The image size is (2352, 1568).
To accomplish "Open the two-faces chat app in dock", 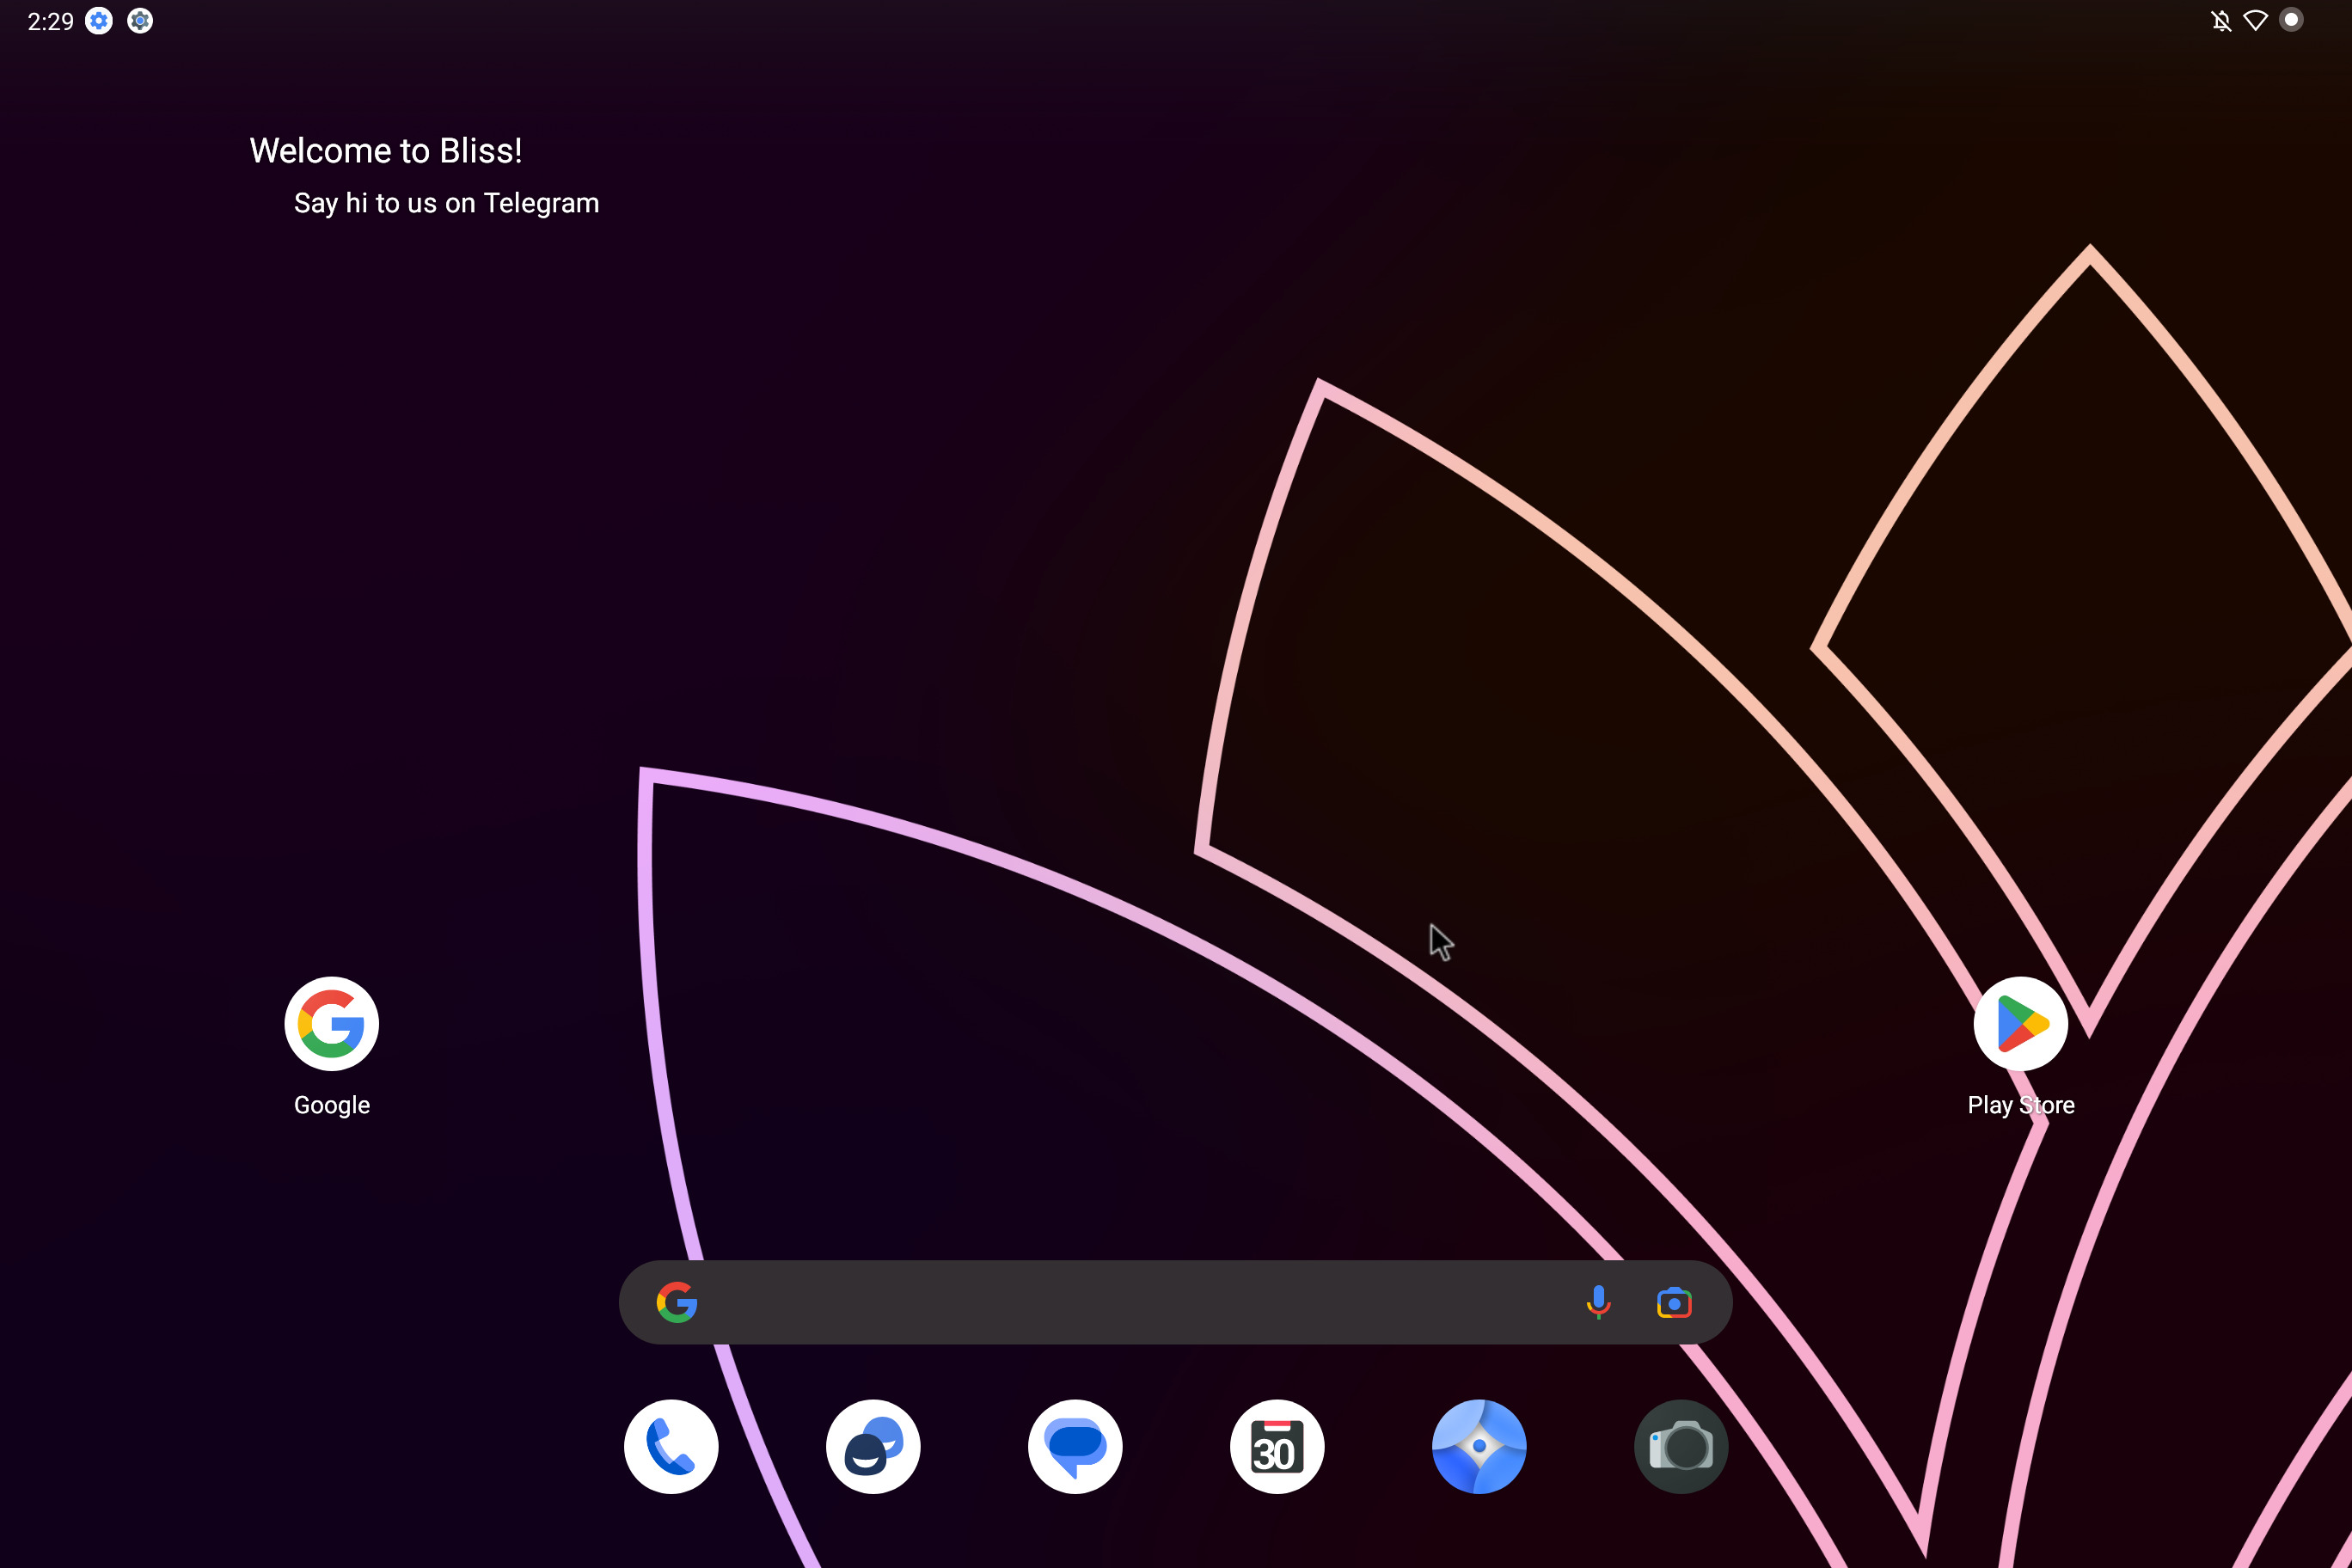I will click(873, 1446).
